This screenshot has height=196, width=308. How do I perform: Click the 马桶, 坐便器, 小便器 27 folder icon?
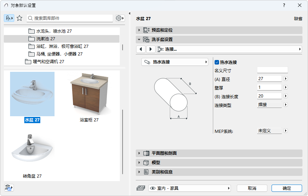click(32, 54)
